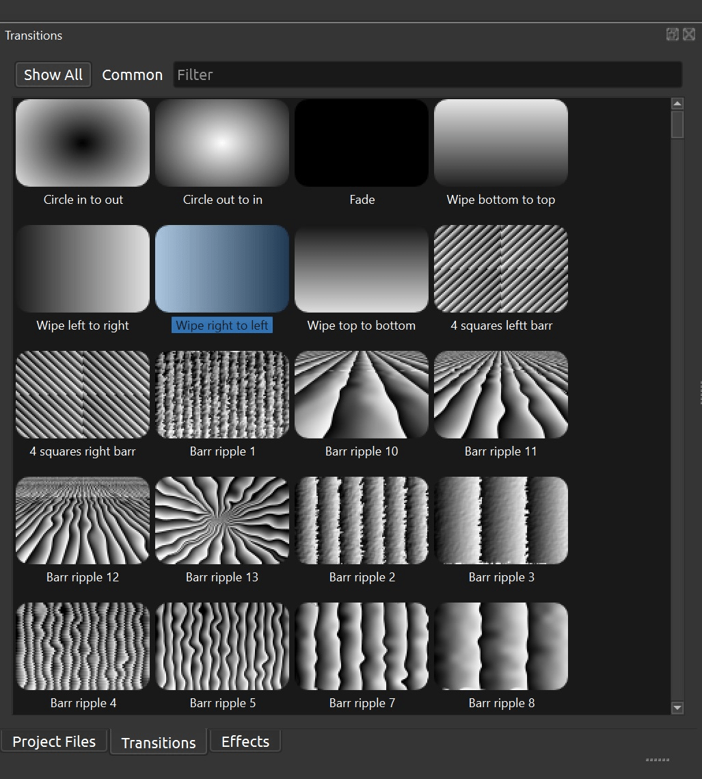Screen dimensions: 702x779
Task: Select Wipe bottom to top transition
Action: point(501,143)
